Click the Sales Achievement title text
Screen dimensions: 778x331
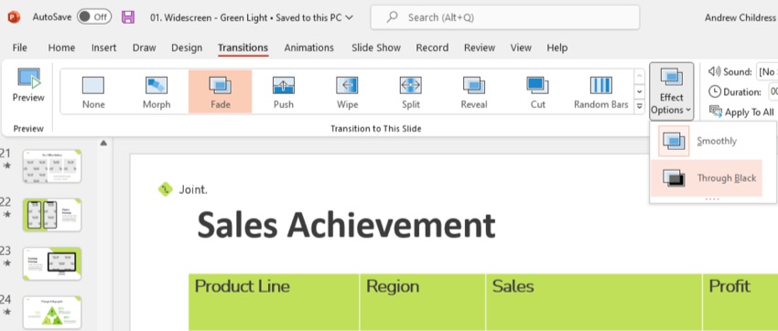click(x=346, y=225)
